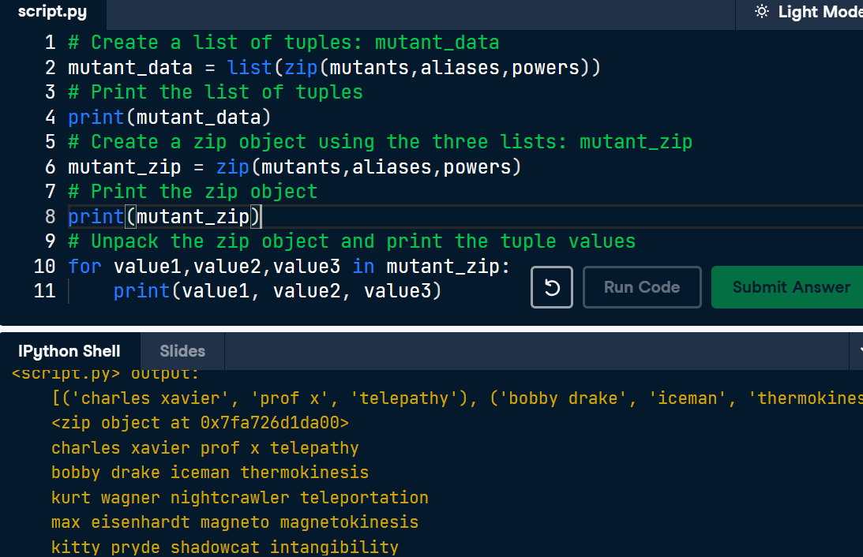Collapse shell panel using chevron

tap(861, 350)
